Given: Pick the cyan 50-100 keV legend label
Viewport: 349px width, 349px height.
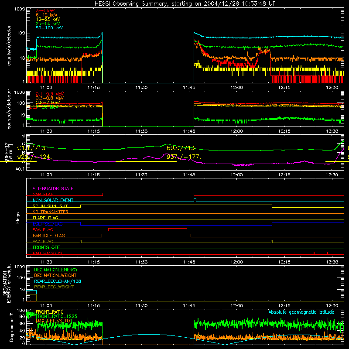Looking at the screenshot, I should point(49,28).
